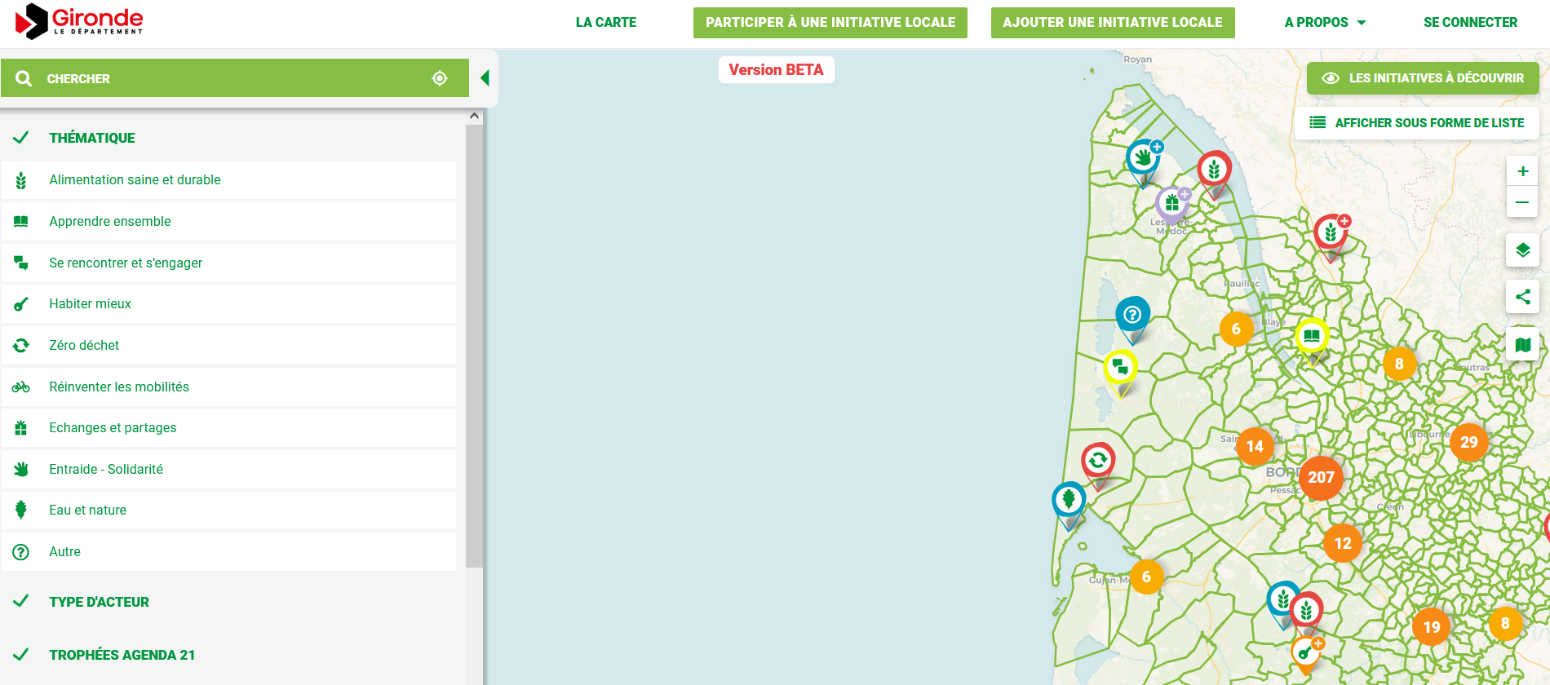Click the folded map icon button
Viewport: 1550px width, 685px height.
click(x=1522, y=345)
